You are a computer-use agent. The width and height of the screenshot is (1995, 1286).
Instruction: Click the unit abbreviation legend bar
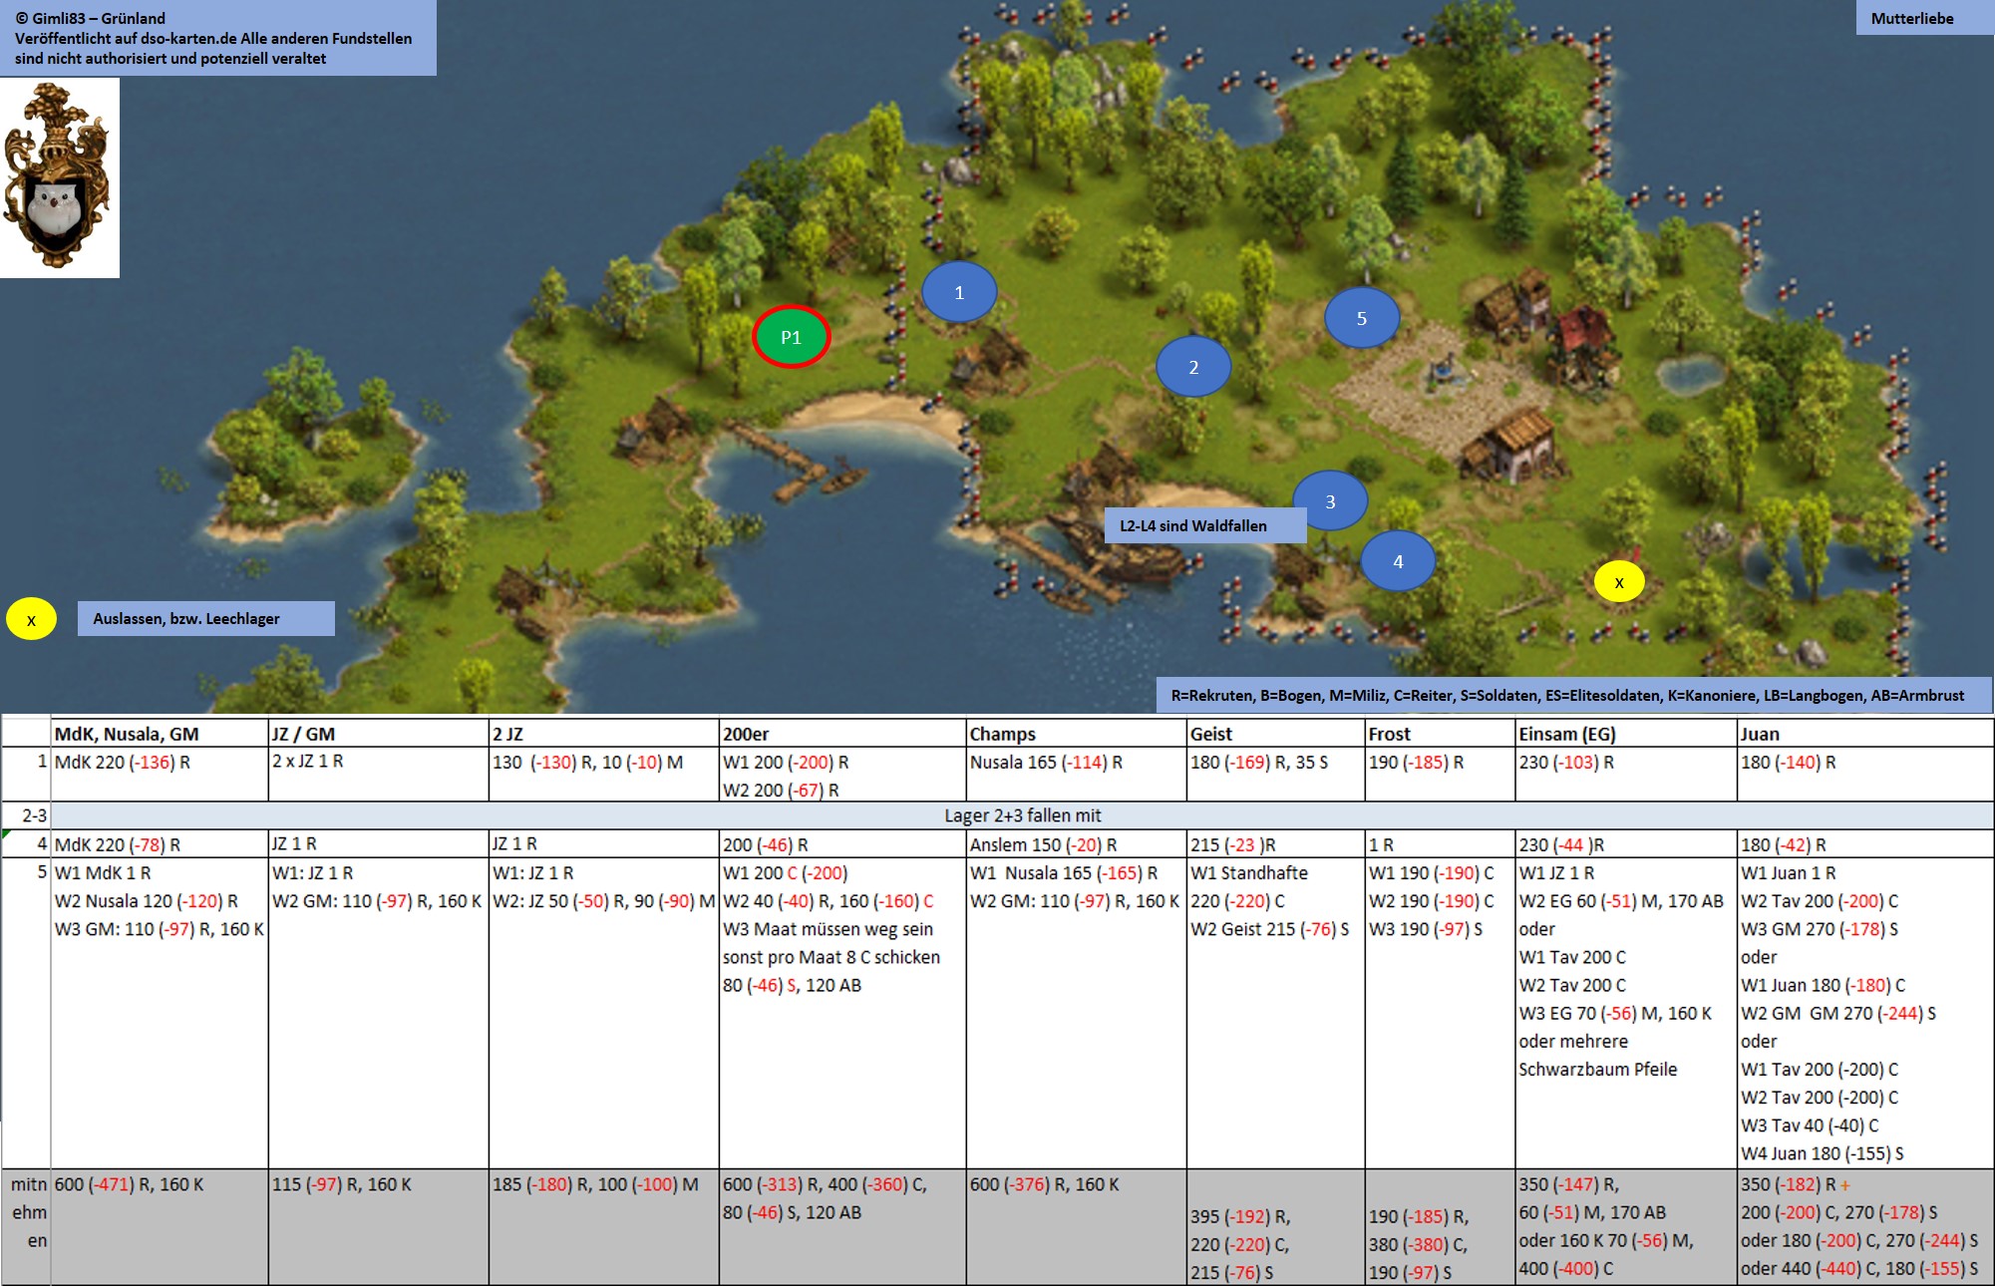click(x=1573, y=695)
